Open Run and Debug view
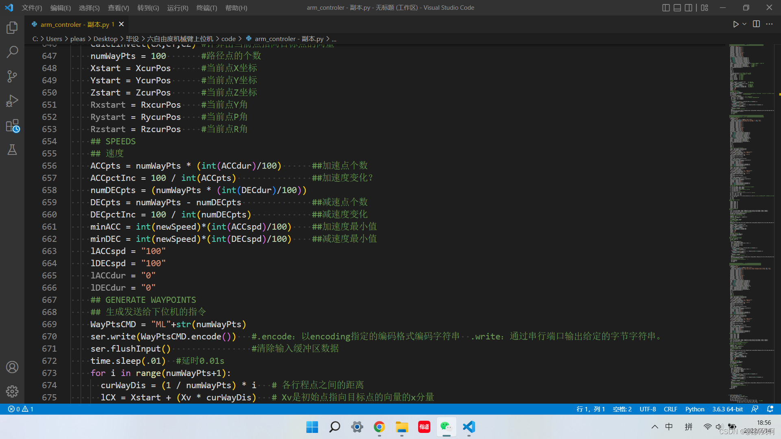The width and height of the screenshot is (781, 439). 12,101
